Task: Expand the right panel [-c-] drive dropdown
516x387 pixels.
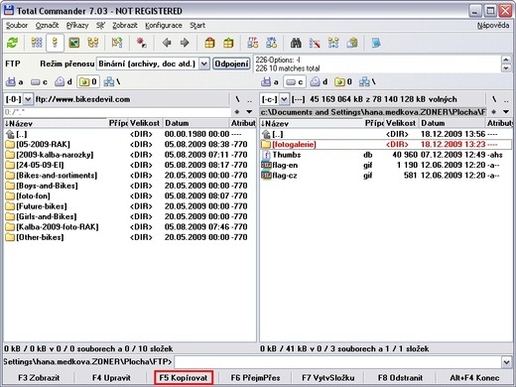Action: tap(284, 99)
